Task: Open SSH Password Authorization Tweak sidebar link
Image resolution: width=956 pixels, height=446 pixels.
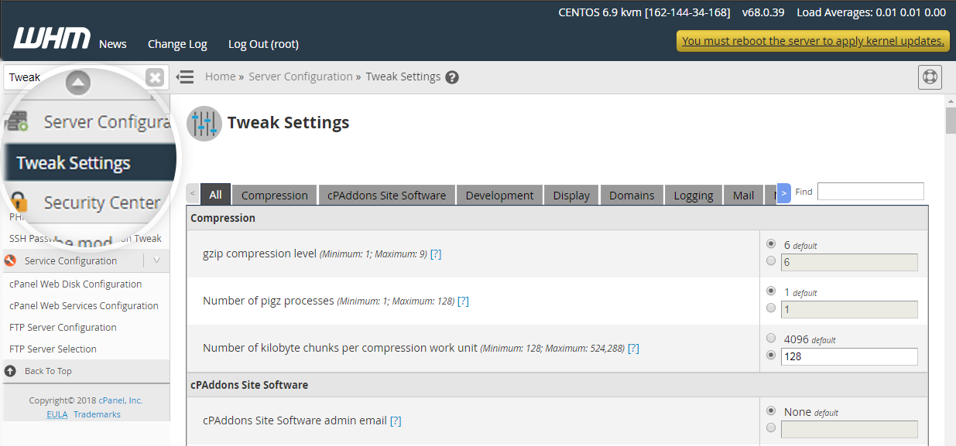Action: [85, 239]
